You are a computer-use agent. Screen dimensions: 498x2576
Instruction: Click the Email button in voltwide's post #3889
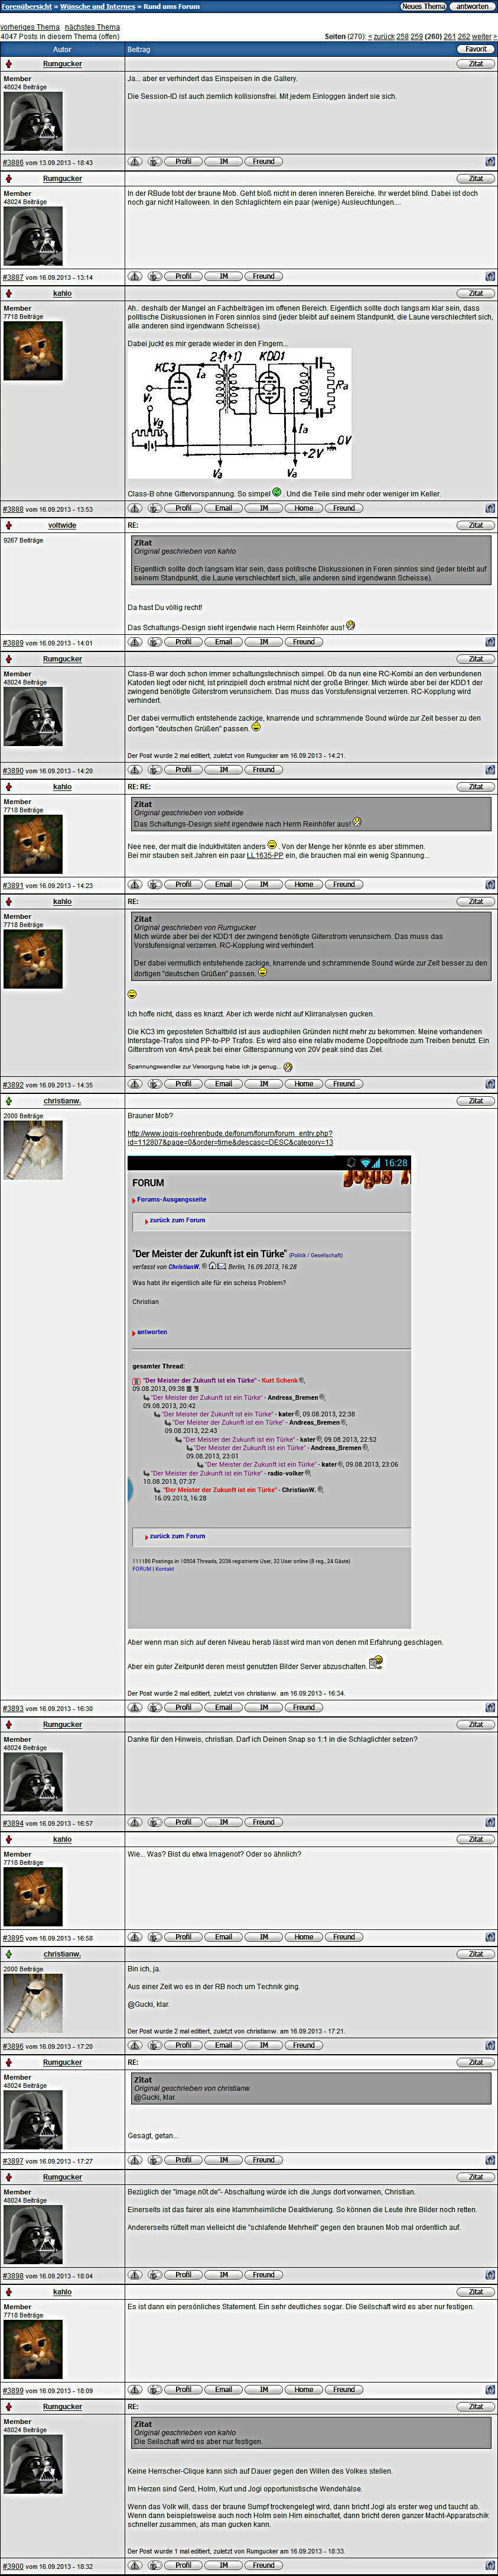pyautogui.click(x=223, y=642)
